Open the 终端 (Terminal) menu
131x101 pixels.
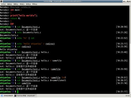click(x=22, y=4)
